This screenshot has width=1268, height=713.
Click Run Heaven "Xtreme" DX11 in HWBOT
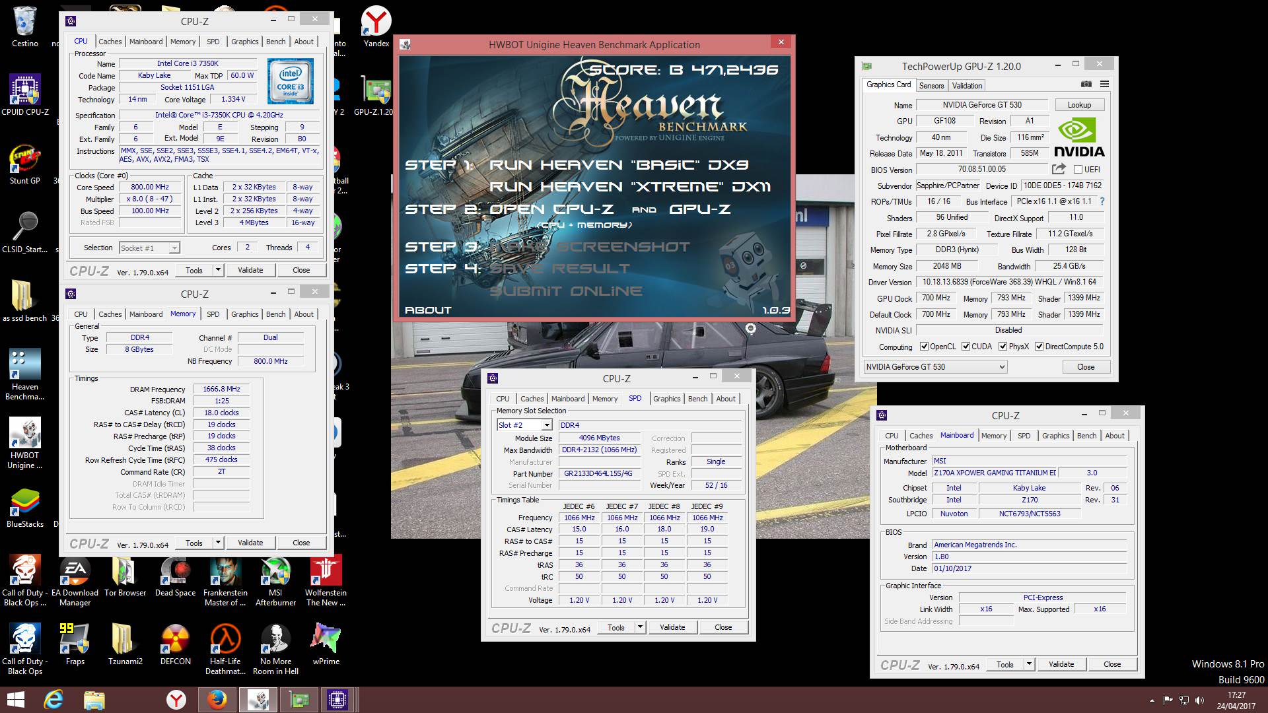point(629,187)
